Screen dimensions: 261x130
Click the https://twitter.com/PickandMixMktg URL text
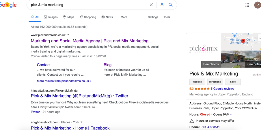tap(54, 91)
